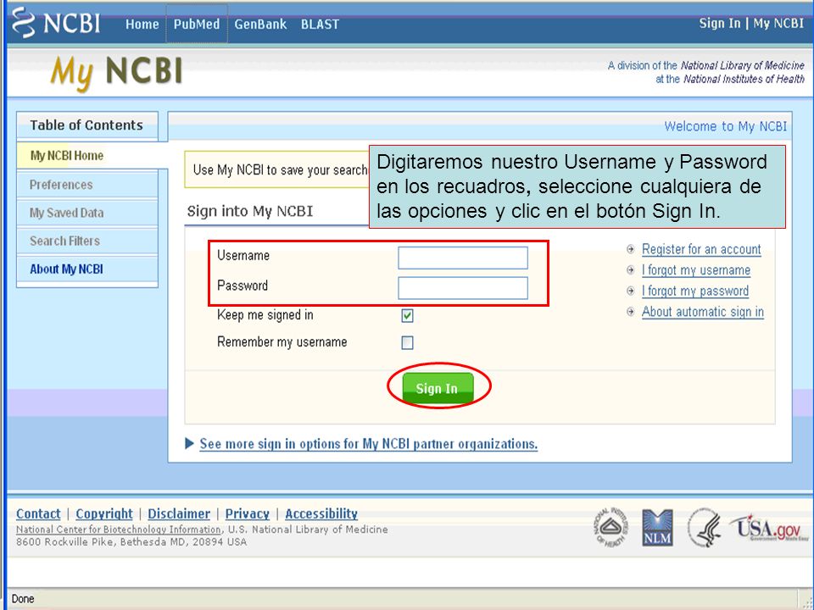Click the Done status bar text
Viewport: 814px width, 610px height.
pyautogui.click(x=23, y=599)
